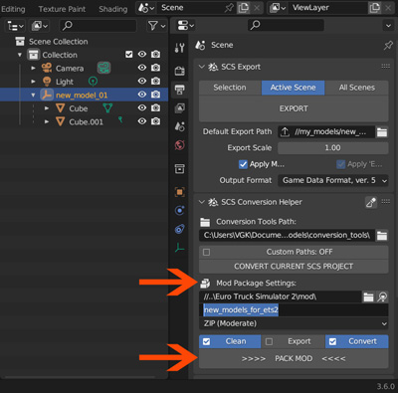
Task: Open the Collection properties tab
Action: (x=179, y=169)
